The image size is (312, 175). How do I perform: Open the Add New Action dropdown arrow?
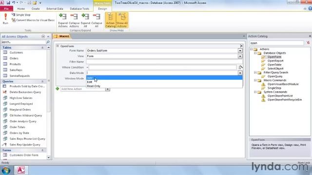[108, 89]
